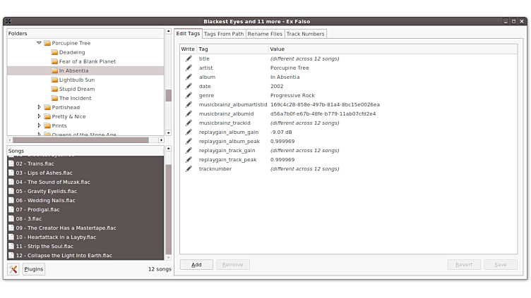Toggle write pencil for album tag
This screenshot has height=298, width=531.
coord(189,77)
